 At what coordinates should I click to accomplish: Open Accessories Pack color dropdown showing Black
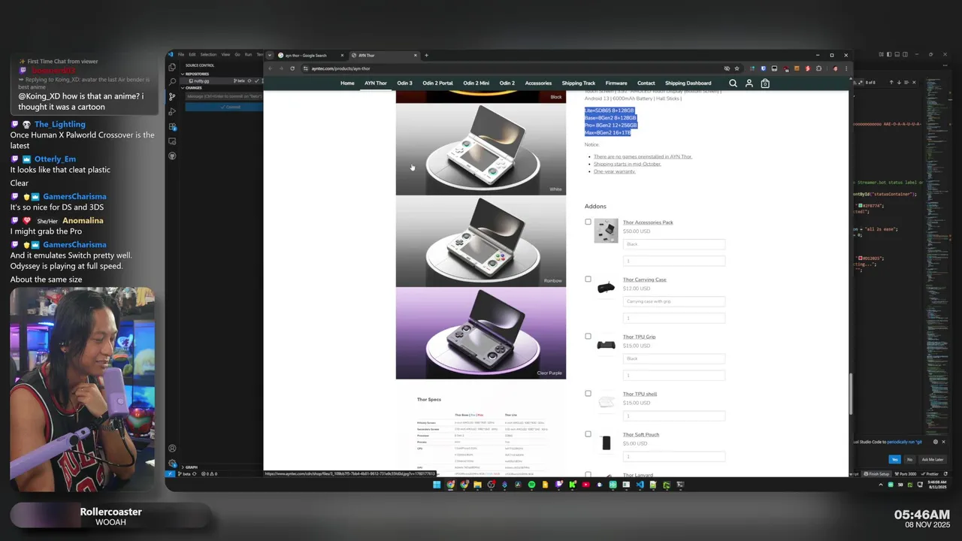[x=674, y=244]
